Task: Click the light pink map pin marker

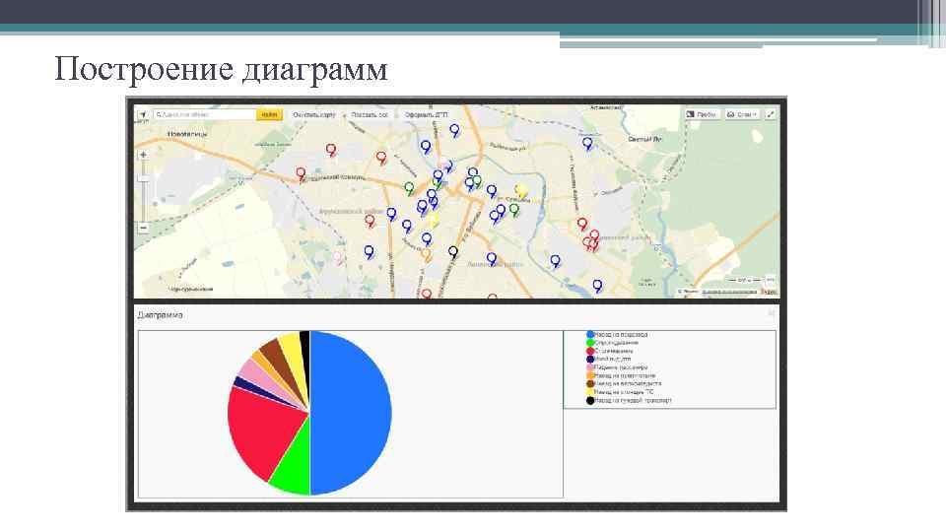Action: [x=338, y=258]
